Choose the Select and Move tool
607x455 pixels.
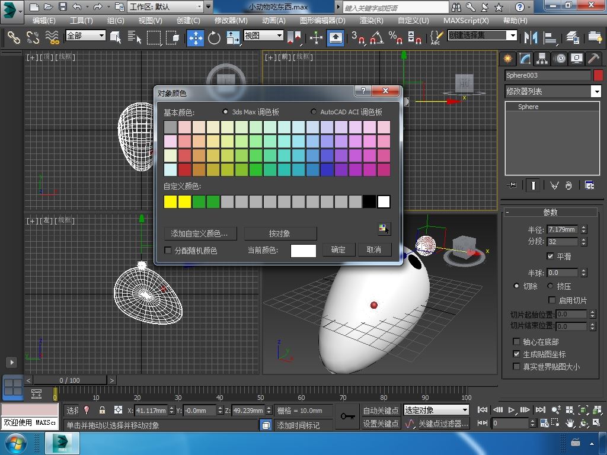tap(196, 38)
